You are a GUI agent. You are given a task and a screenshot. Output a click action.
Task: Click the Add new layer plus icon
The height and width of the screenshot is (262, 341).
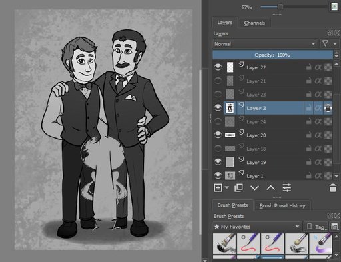pyautogui.click(x=218, y=188)
